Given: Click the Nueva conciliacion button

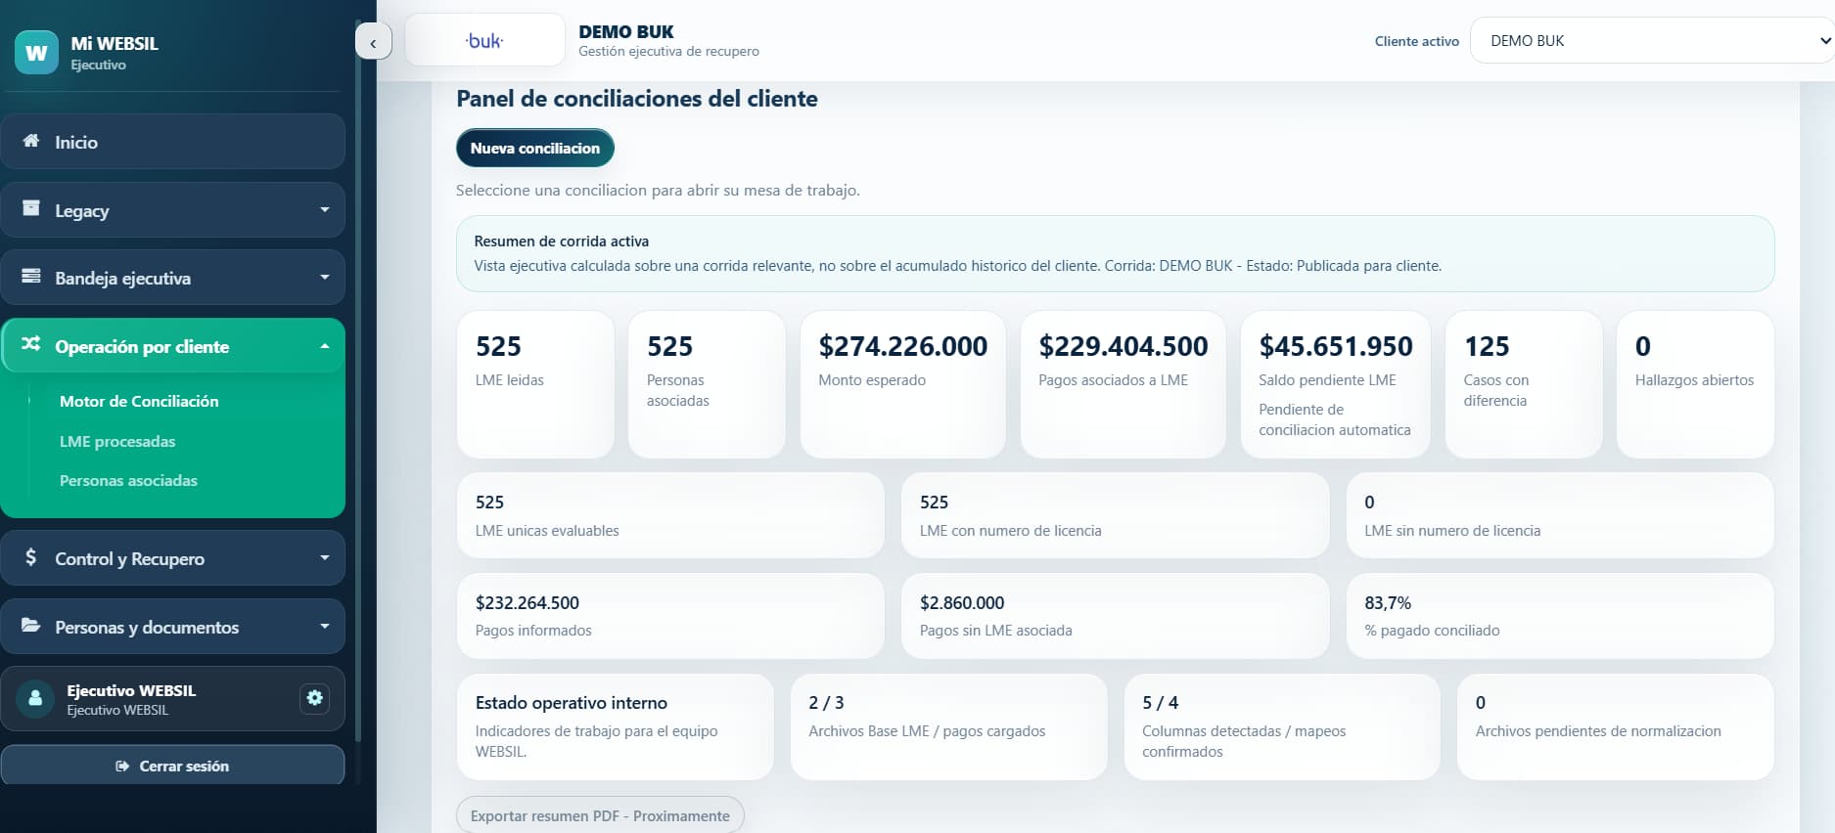Looking at the screenshot, I should click(535, 148).
